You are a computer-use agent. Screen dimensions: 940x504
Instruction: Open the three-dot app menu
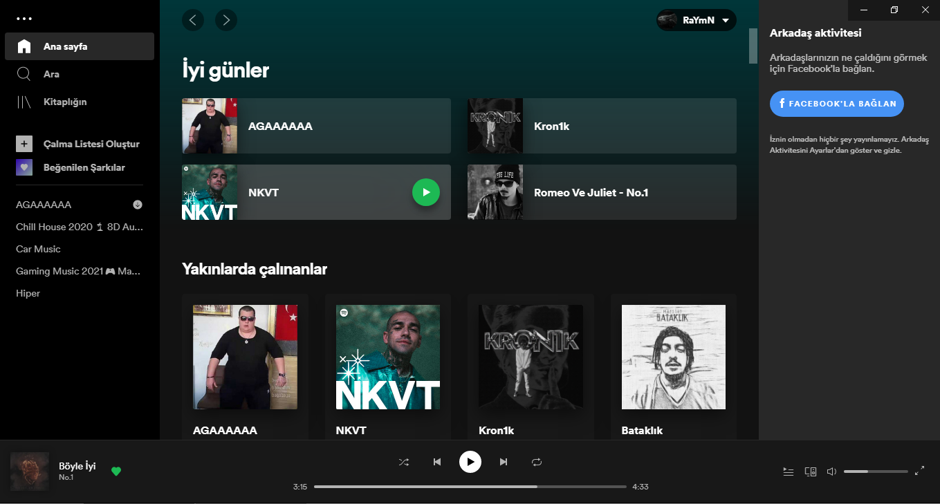(24, 18)
